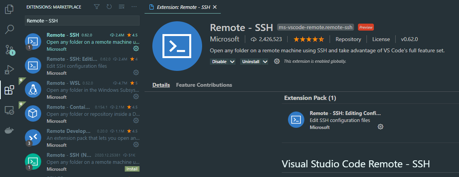Click the Remote - WSL penguin icon
Viewport: 459px width, 177px height.
[x=33, y=89]
